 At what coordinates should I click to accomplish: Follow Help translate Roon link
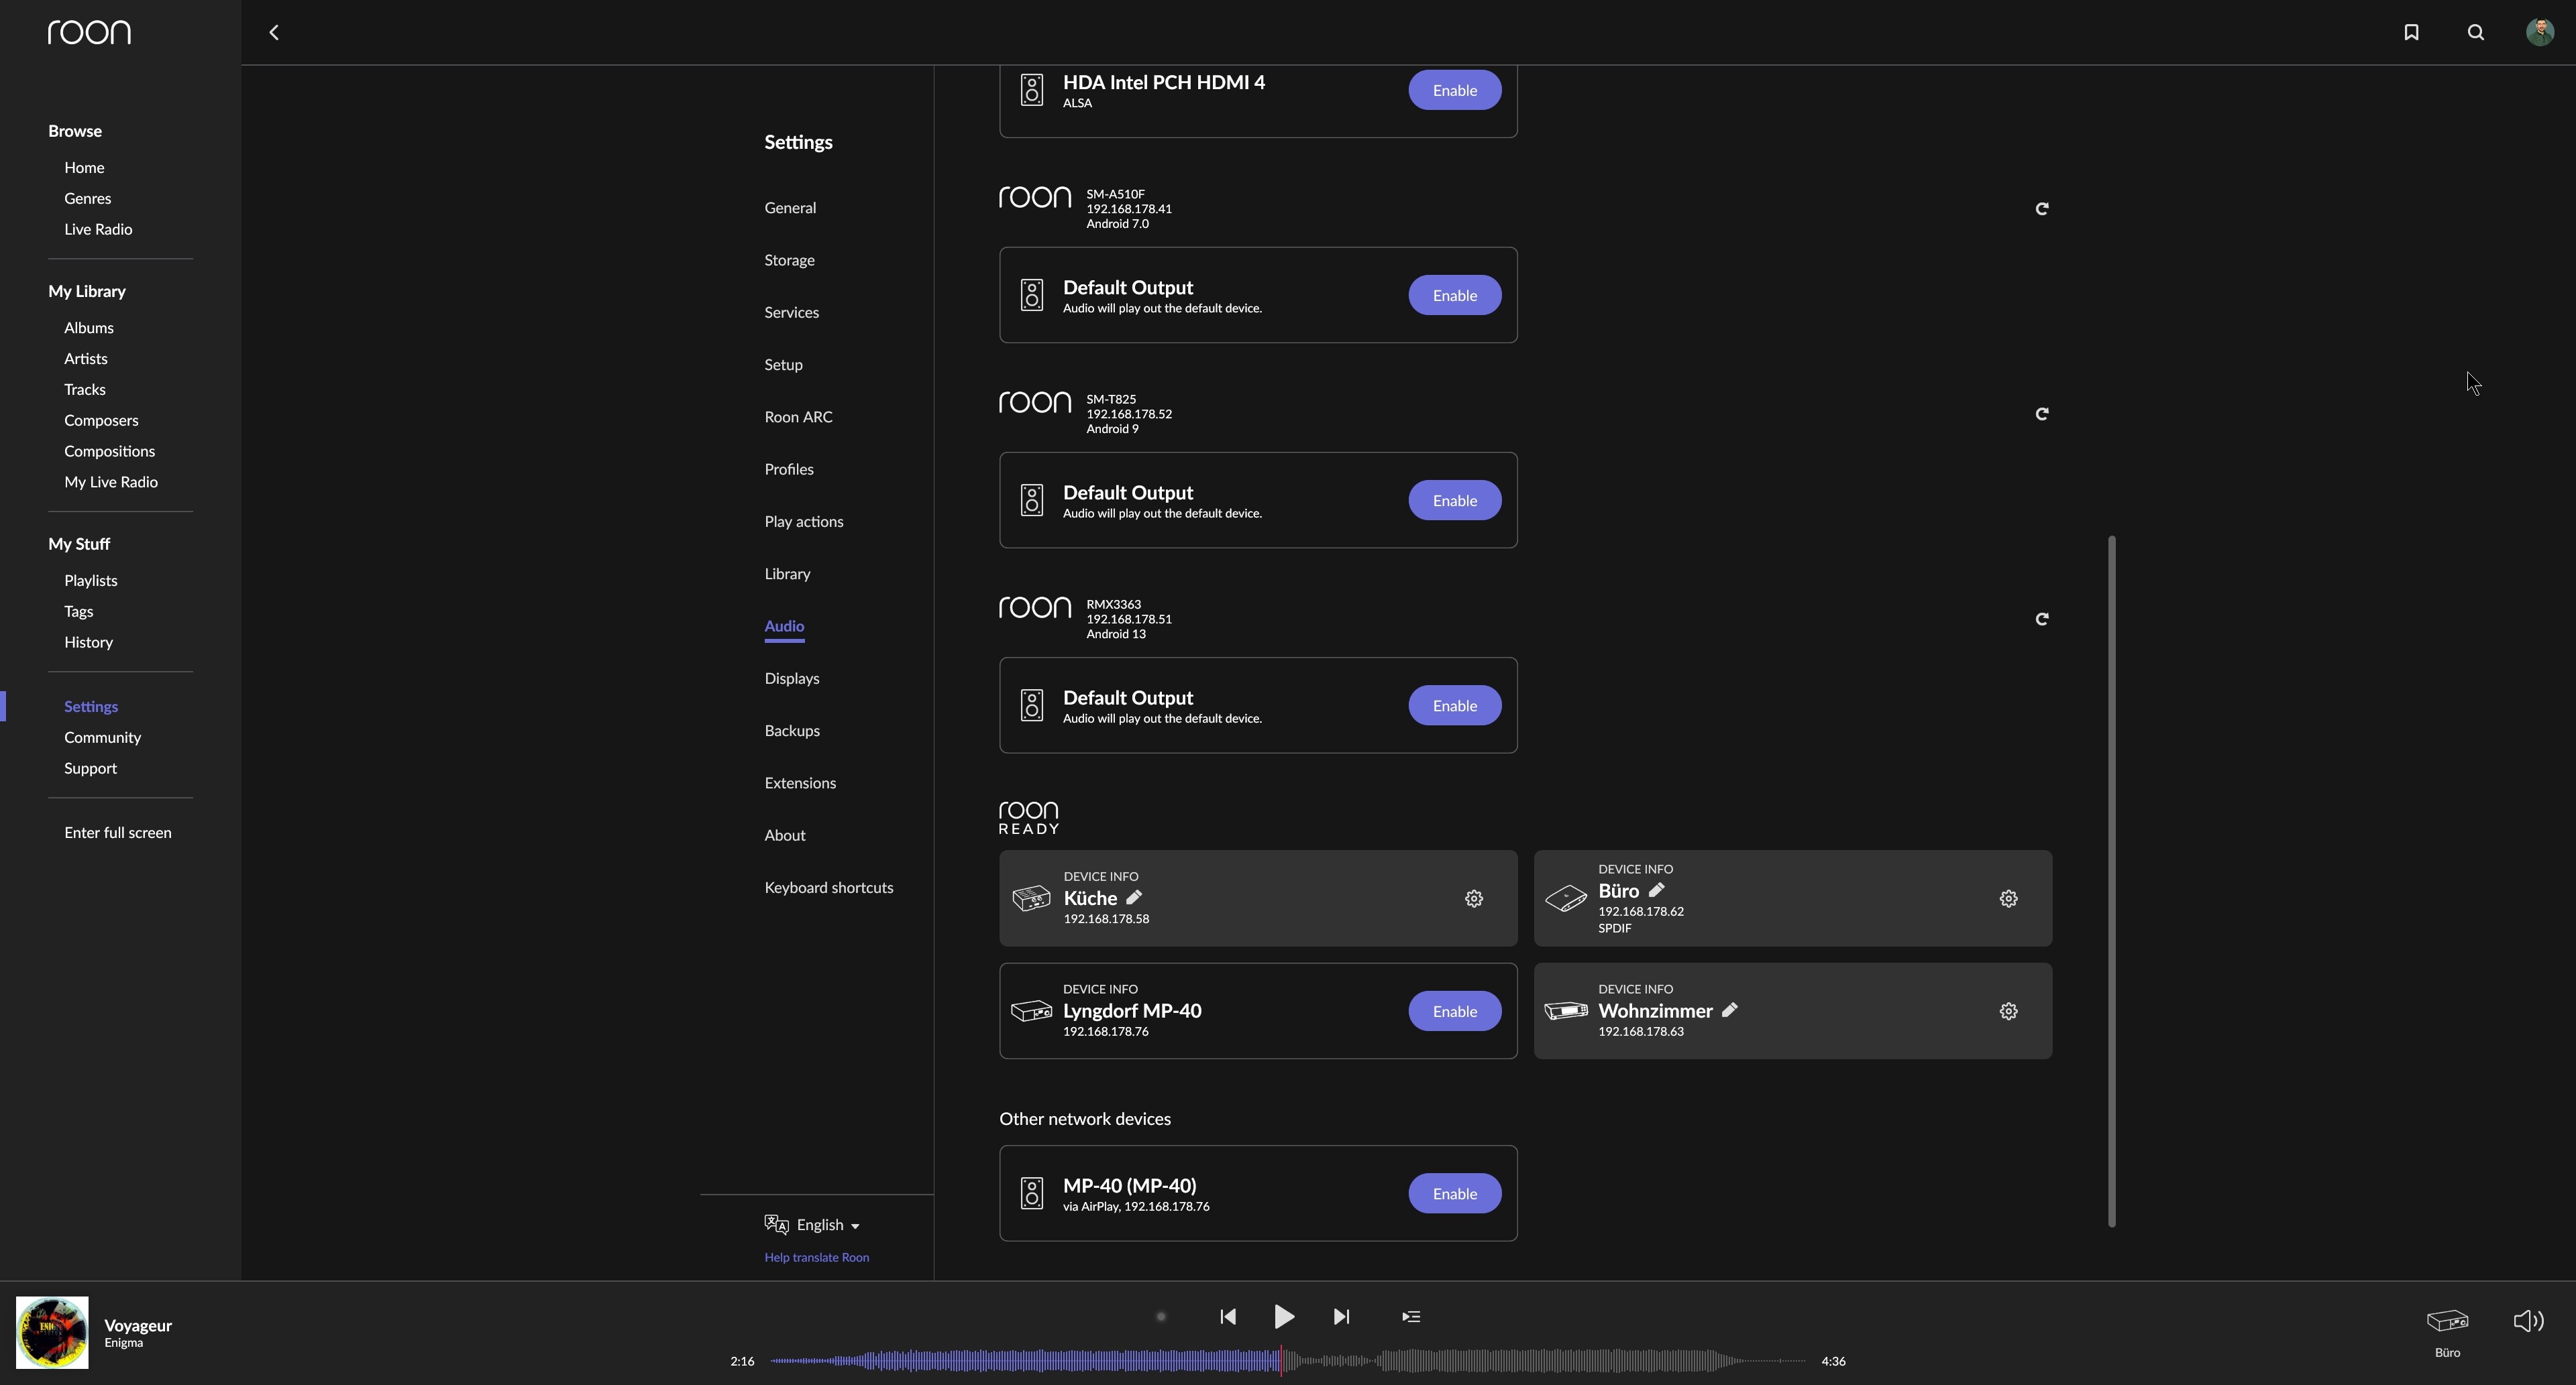[x=816, y=1258]
